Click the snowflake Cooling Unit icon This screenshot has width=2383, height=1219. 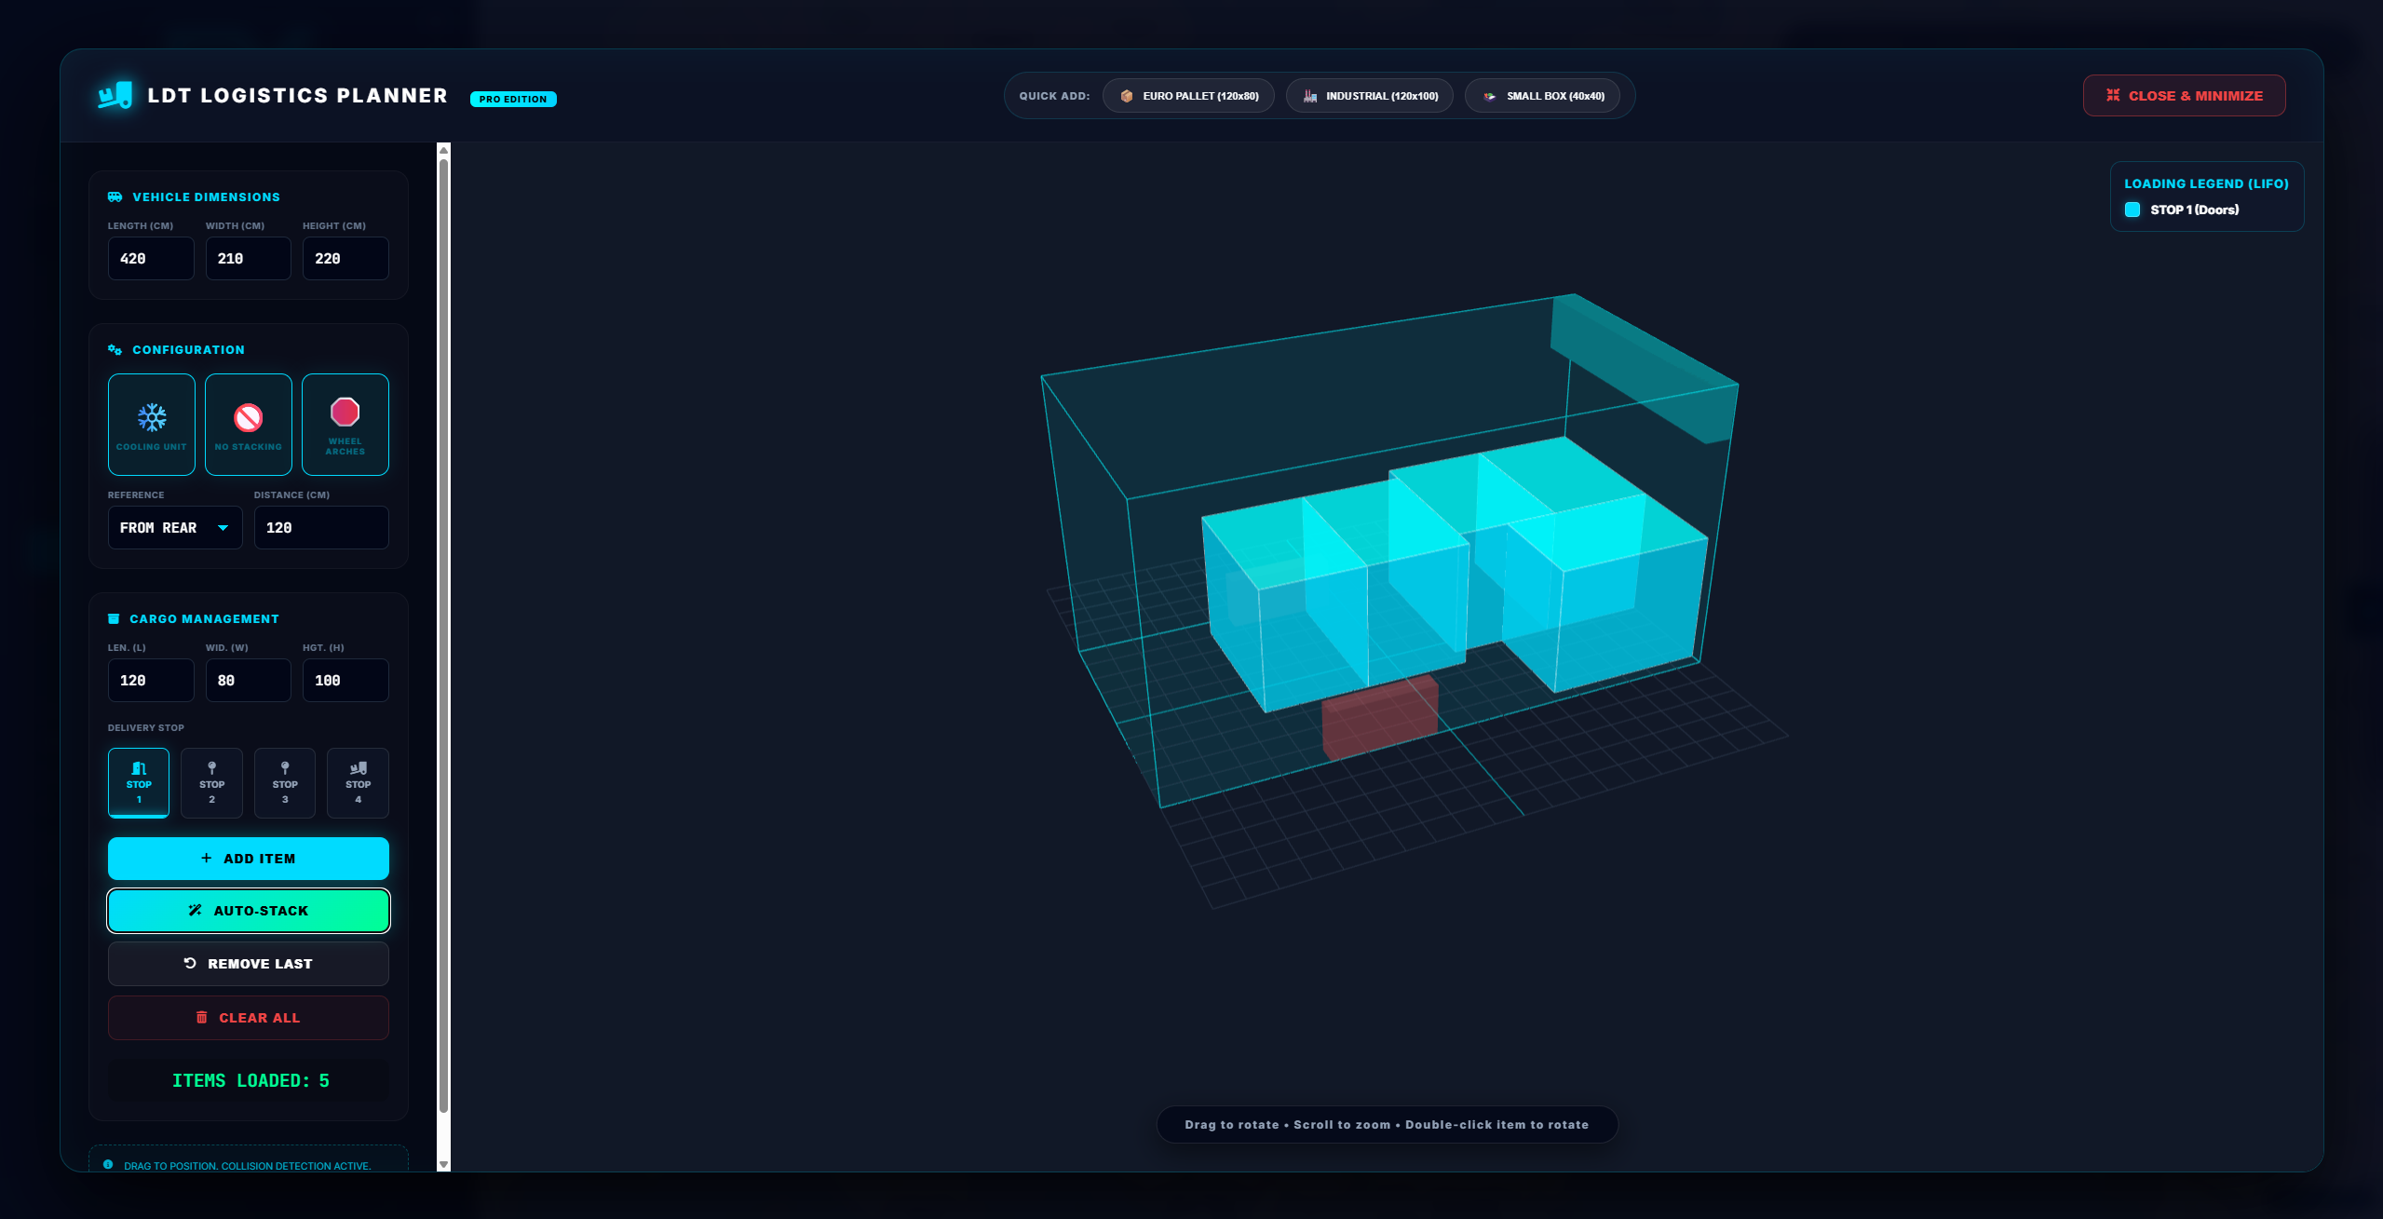click(x=152, y=417)
